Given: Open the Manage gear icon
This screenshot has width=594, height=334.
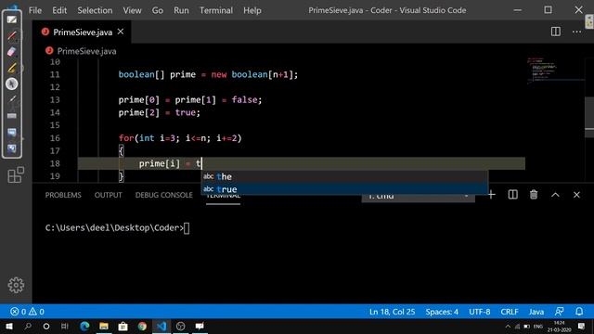Looking at the screenshot, I should (x=16, y=285).
